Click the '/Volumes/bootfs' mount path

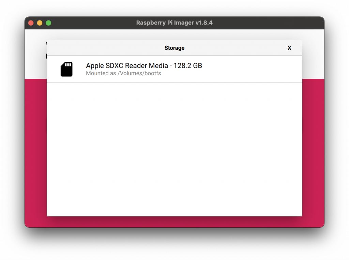(139, 74)
